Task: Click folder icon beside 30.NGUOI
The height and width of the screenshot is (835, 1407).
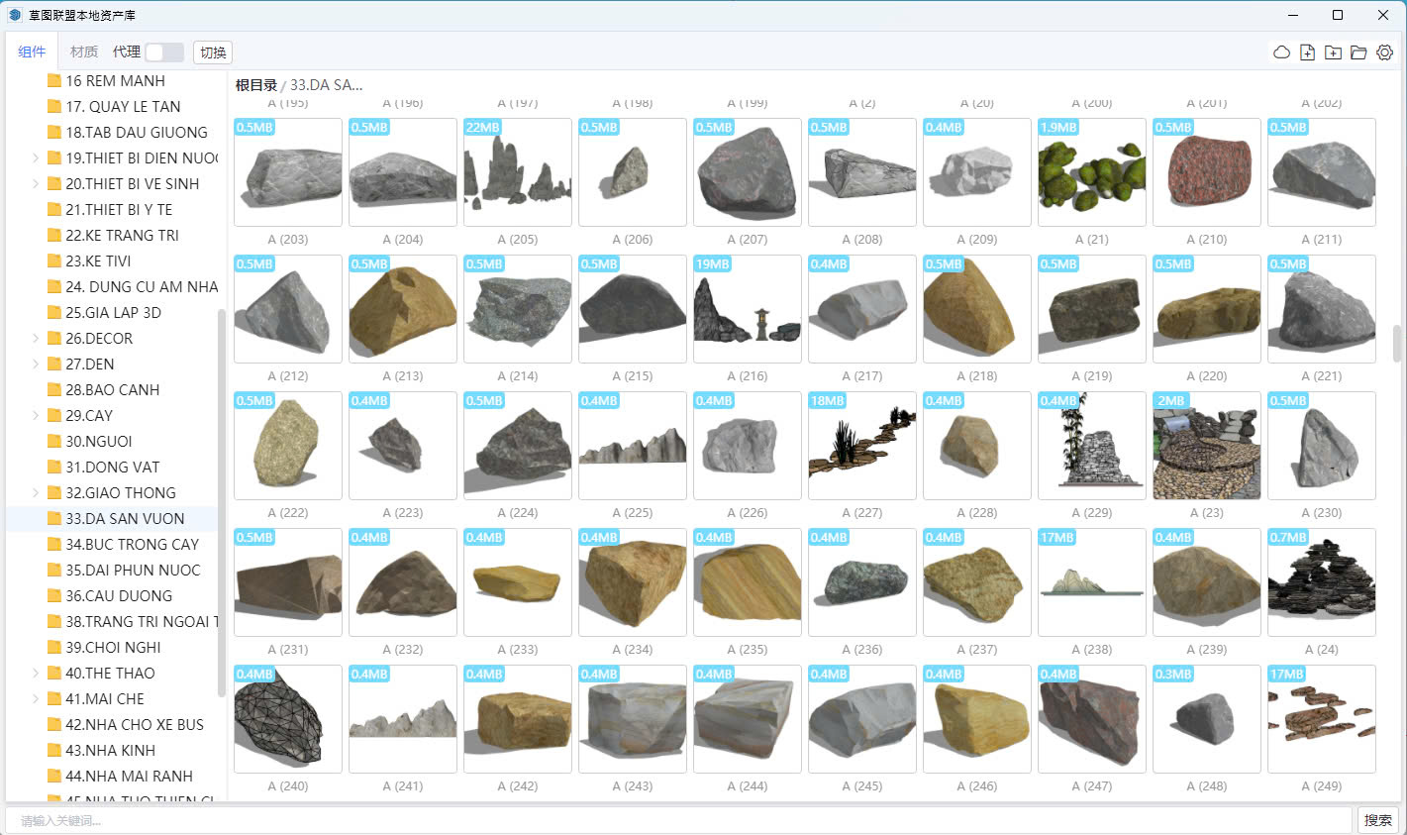Action: click(54, 442)
